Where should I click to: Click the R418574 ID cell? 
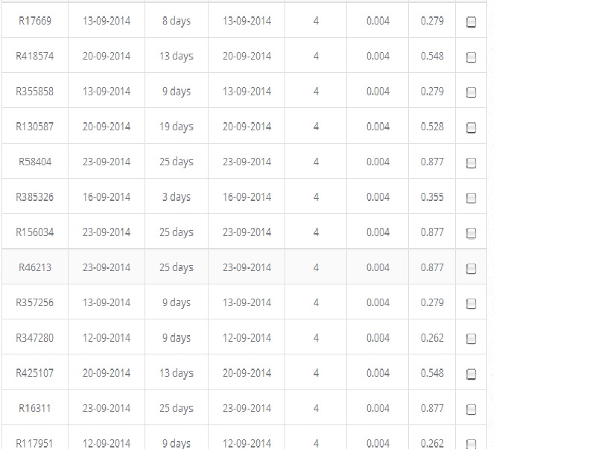pos(35,56)
